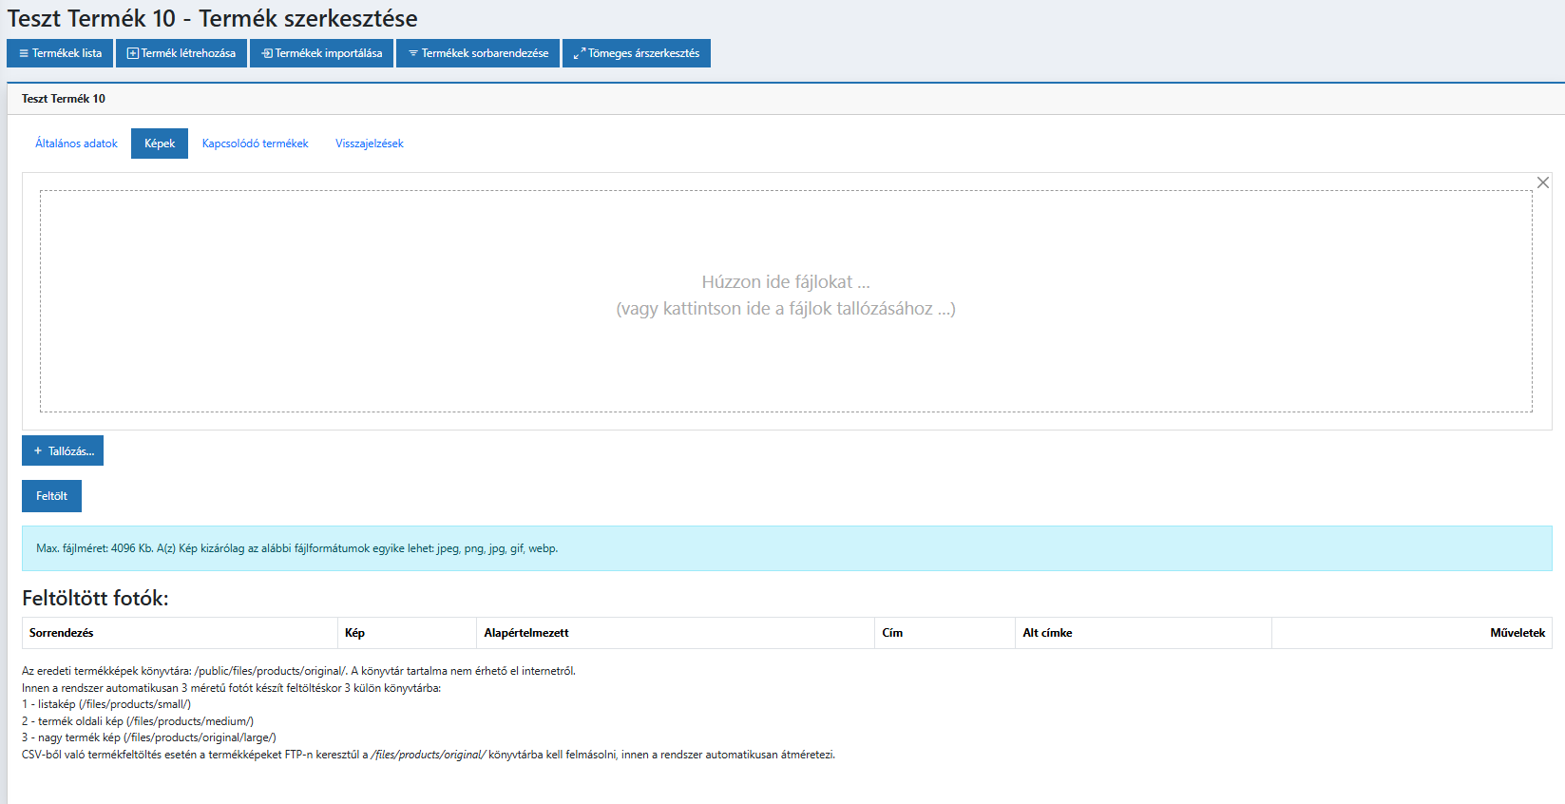
Task: Click the list icon on Termékek lista
Action: pos(24,54)
